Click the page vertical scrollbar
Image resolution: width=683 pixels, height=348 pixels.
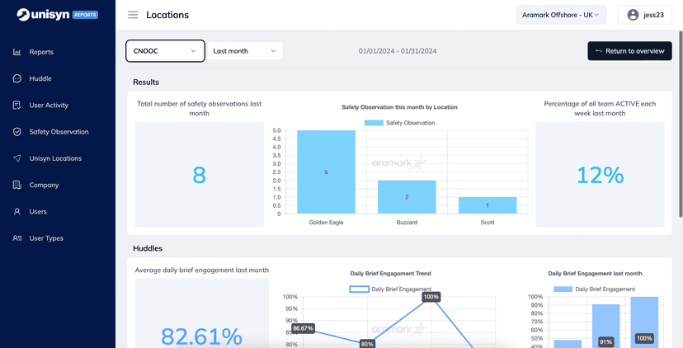click(681, 124)
